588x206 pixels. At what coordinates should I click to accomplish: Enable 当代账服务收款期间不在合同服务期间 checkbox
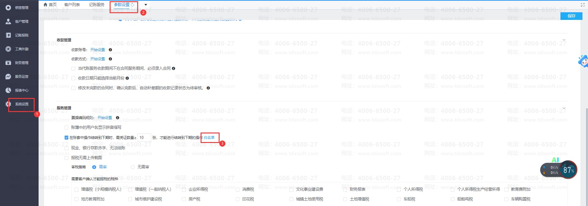click(x=73, y=69)
